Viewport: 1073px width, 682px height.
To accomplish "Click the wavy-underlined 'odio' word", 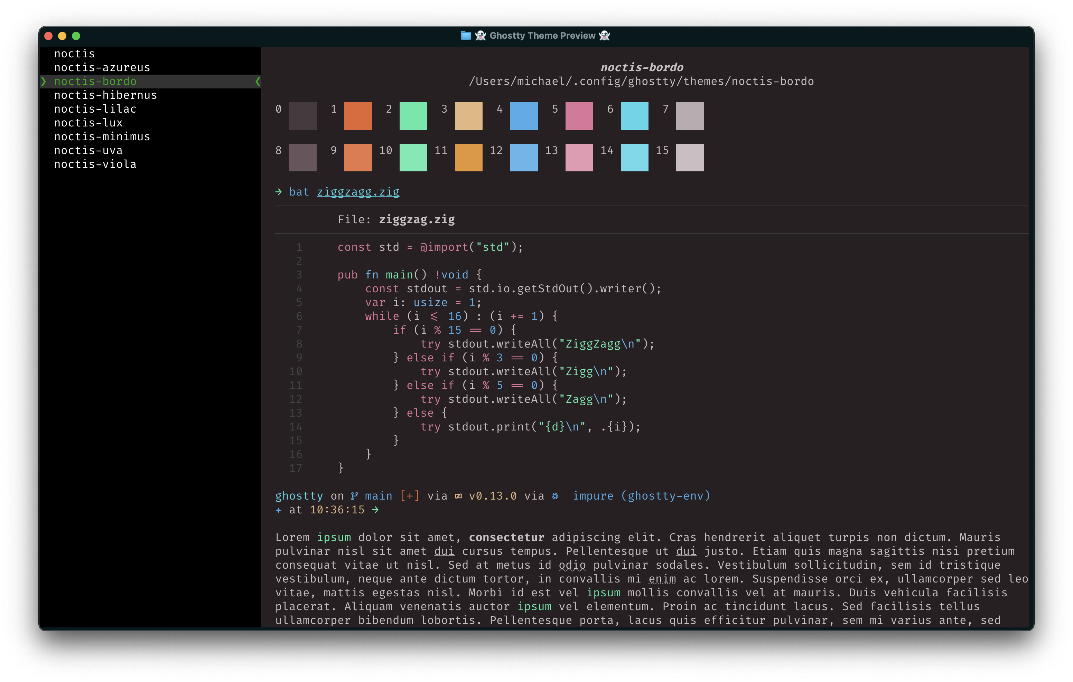I will [x=572, y=565].
